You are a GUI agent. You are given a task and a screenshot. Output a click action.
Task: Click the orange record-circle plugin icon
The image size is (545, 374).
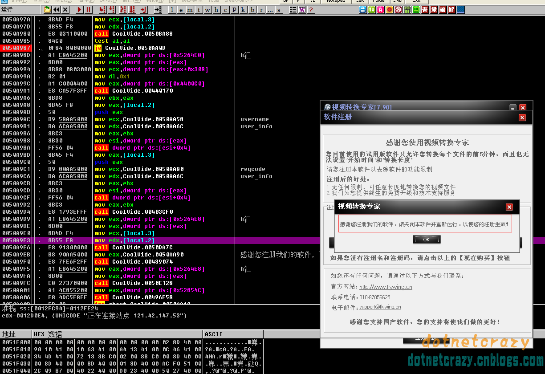[389, 9]
